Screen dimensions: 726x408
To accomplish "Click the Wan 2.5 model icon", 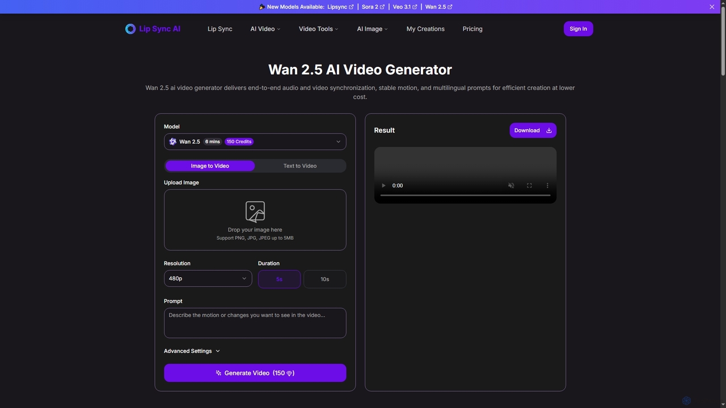I will pos(173,142).
